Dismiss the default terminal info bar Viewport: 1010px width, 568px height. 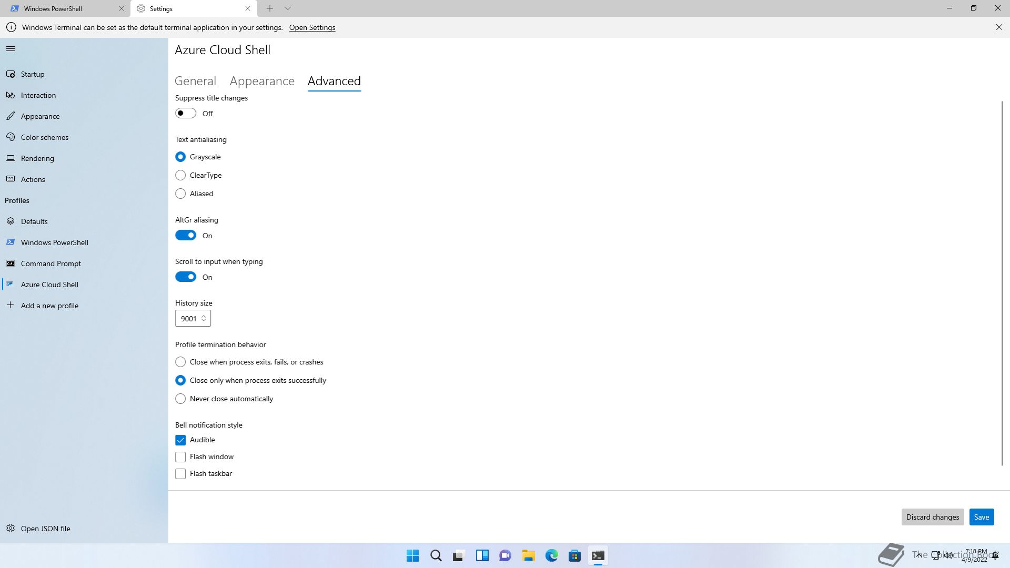(x=999, y=27)
